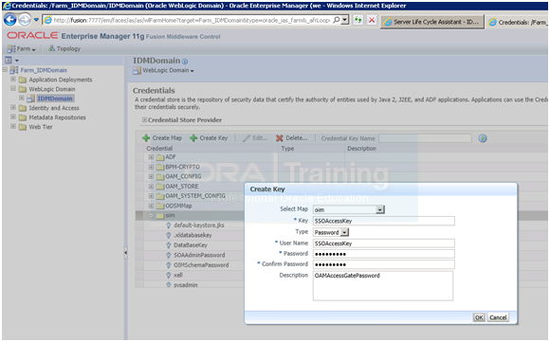The width and height of the screenshot is (550, 342).
Task: Select the IDMDomain tree item
Action: coord(55,99)
